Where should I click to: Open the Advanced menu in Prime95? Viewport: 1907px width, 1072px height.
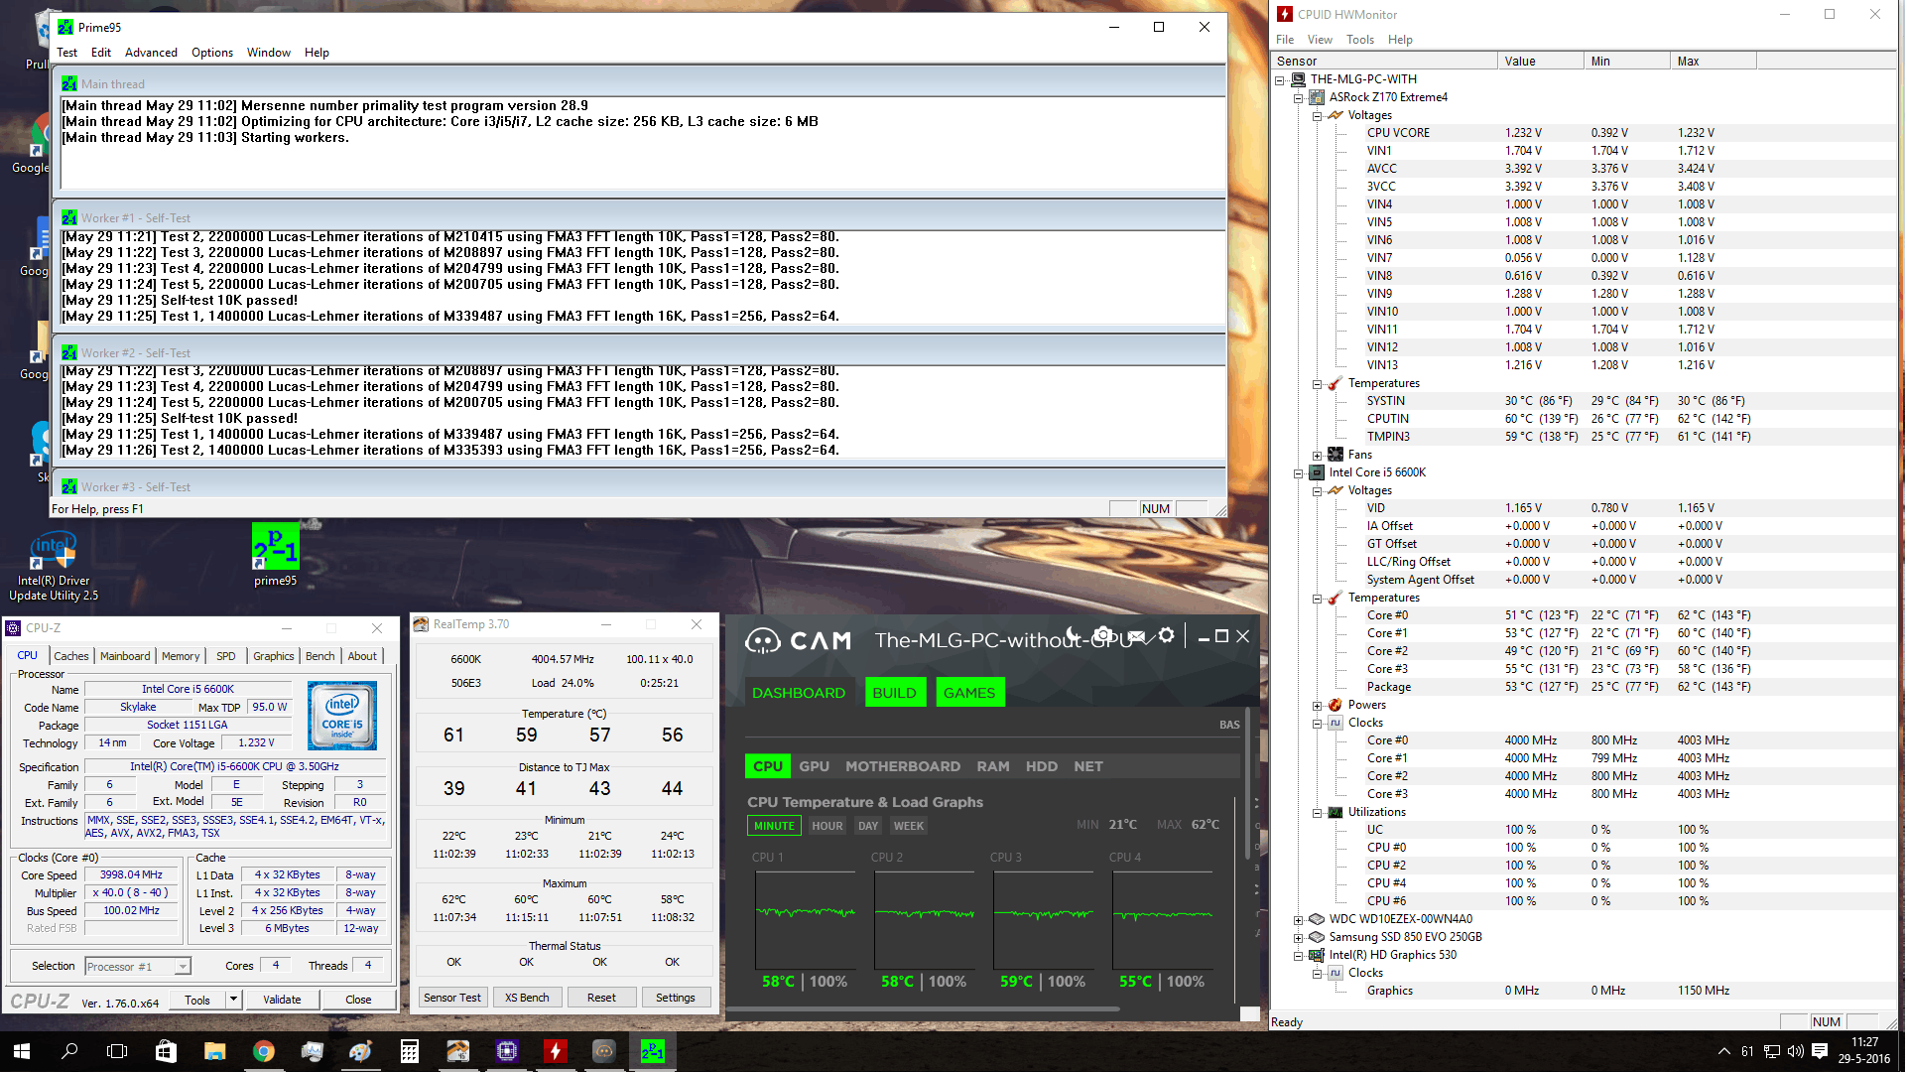point(151,53)
